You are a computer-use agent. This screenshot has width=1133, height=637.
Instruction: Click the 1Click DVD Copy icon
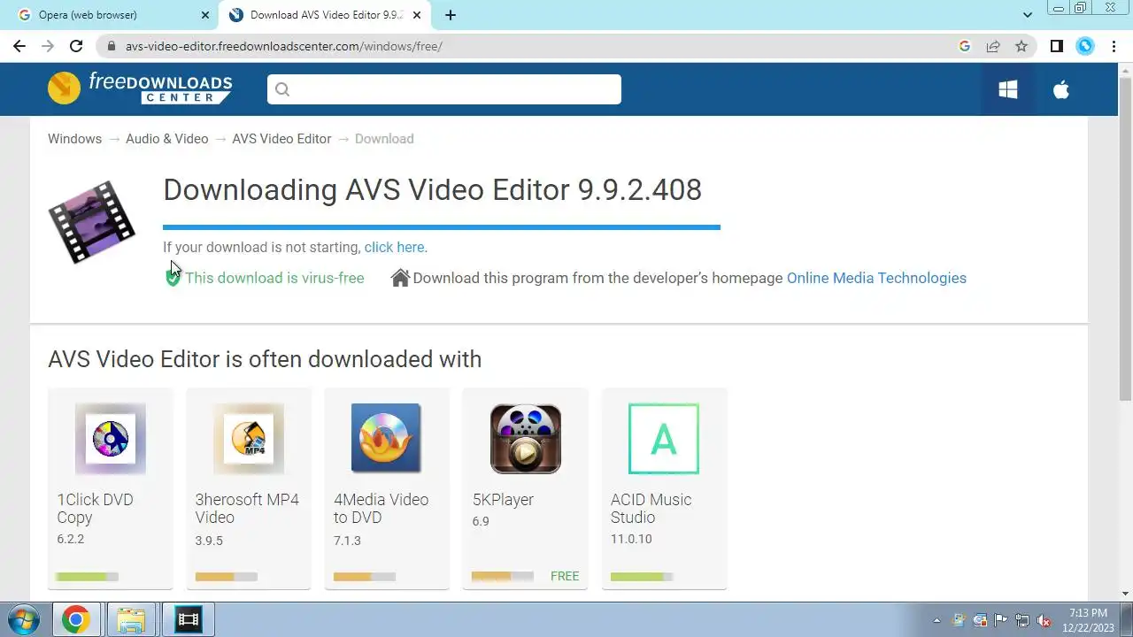coord(111,439)
